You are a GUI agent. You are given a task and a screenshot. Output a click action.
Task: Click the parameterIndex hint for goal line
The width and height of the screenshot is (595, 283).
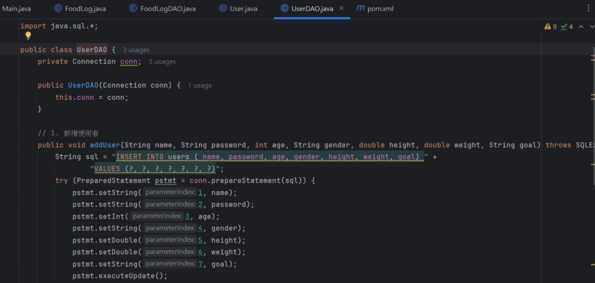click(x=170, y=264)
